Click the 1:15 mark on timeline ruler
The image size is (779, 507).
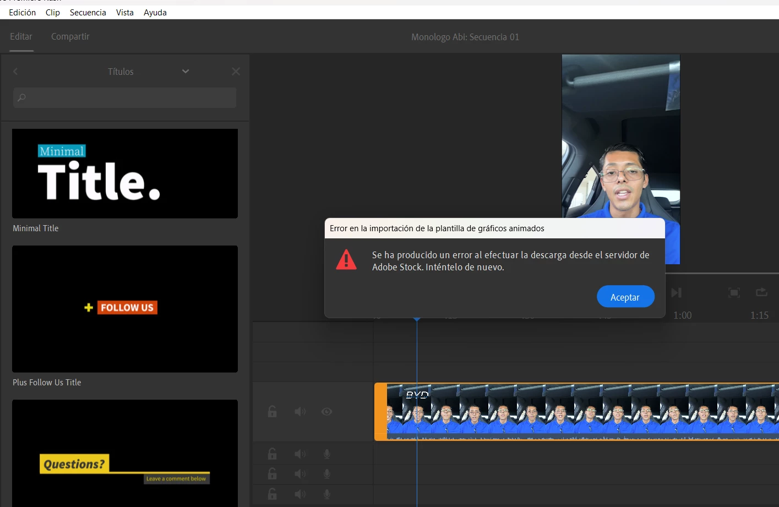coord(760,315)
